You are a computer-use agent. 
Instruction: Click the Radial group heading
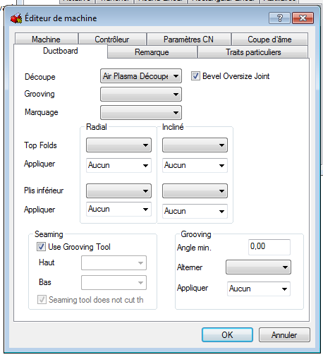(97, 127)
